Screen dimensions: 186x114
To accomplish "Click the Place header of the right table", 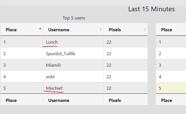I will 166,30.
